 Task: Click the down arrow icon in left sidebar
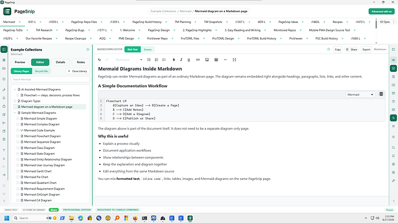(x=4, y=159)
